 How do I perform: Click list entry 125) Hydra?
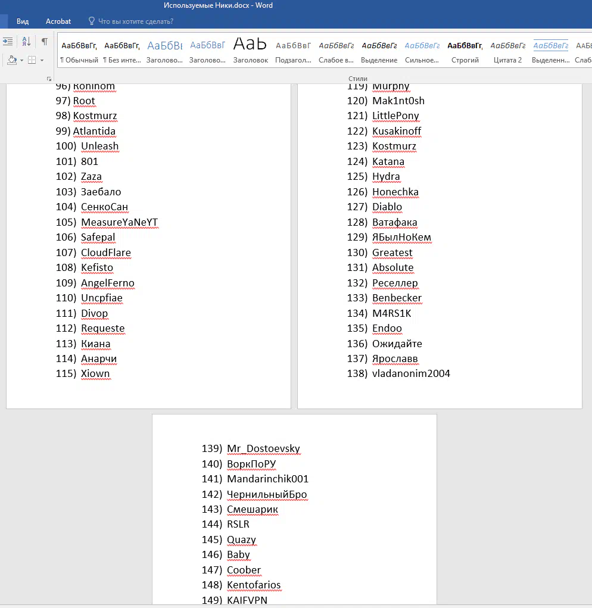[x=373, y=176]
